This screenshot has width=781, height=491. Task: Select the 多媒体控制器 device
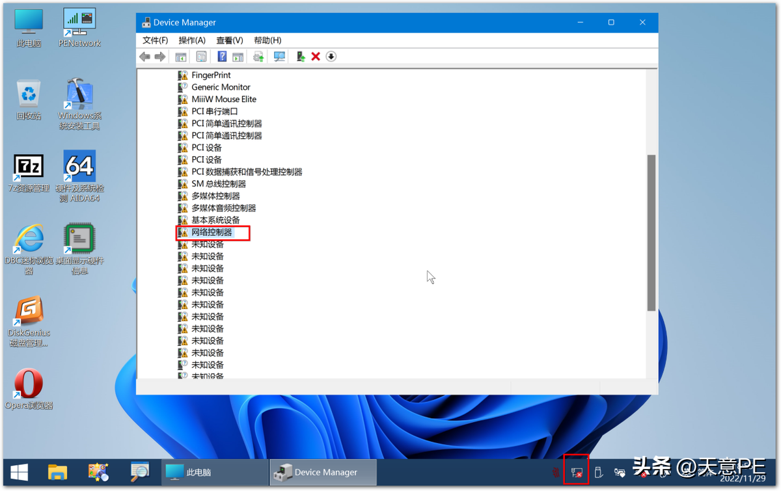[x=215, y=196]
